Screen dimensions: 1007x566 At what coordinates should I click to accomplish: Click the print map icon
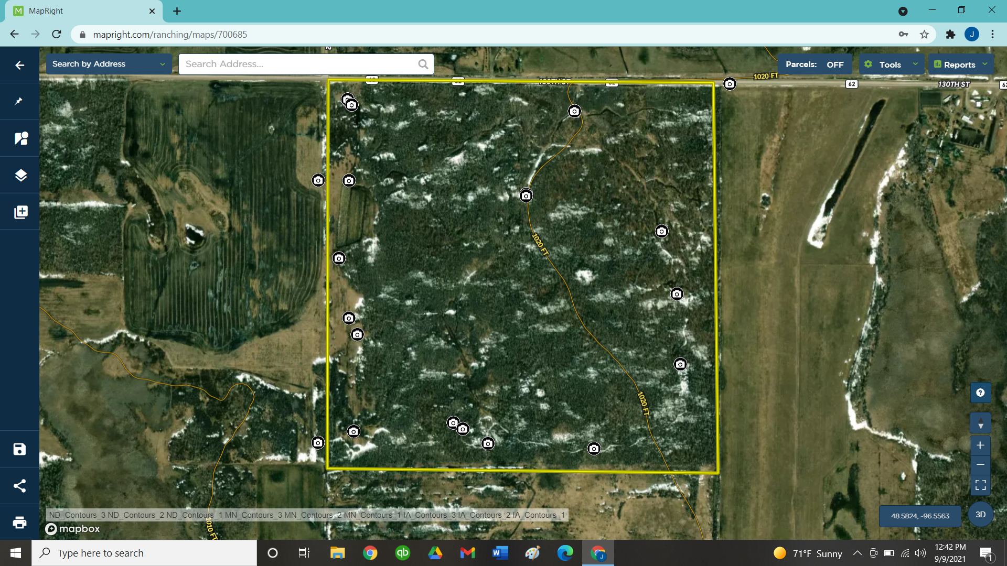20,523
